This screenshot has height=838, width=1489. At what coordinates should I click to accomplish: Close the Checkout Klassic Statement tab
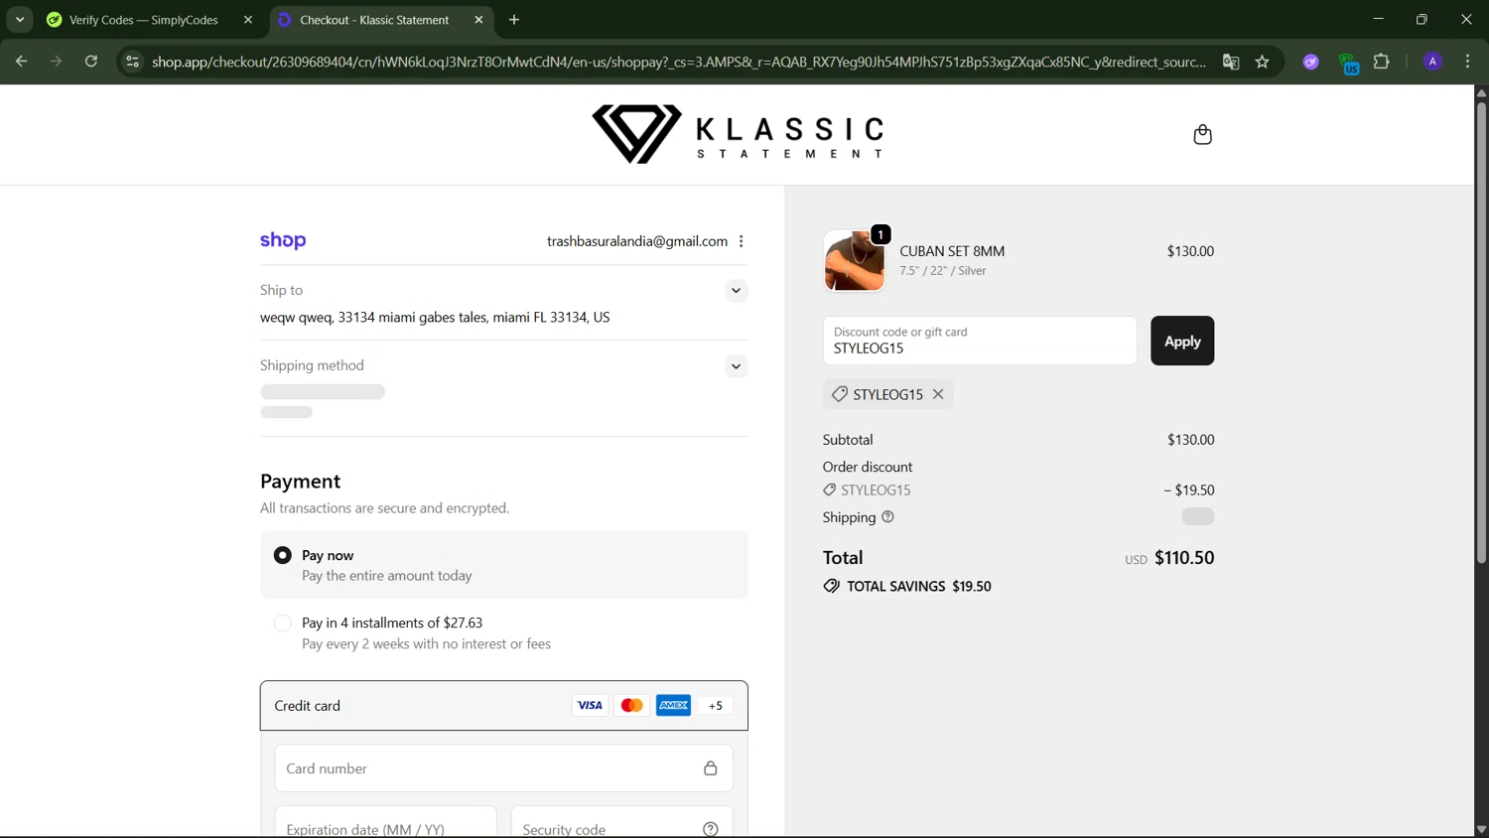[478, 20]
